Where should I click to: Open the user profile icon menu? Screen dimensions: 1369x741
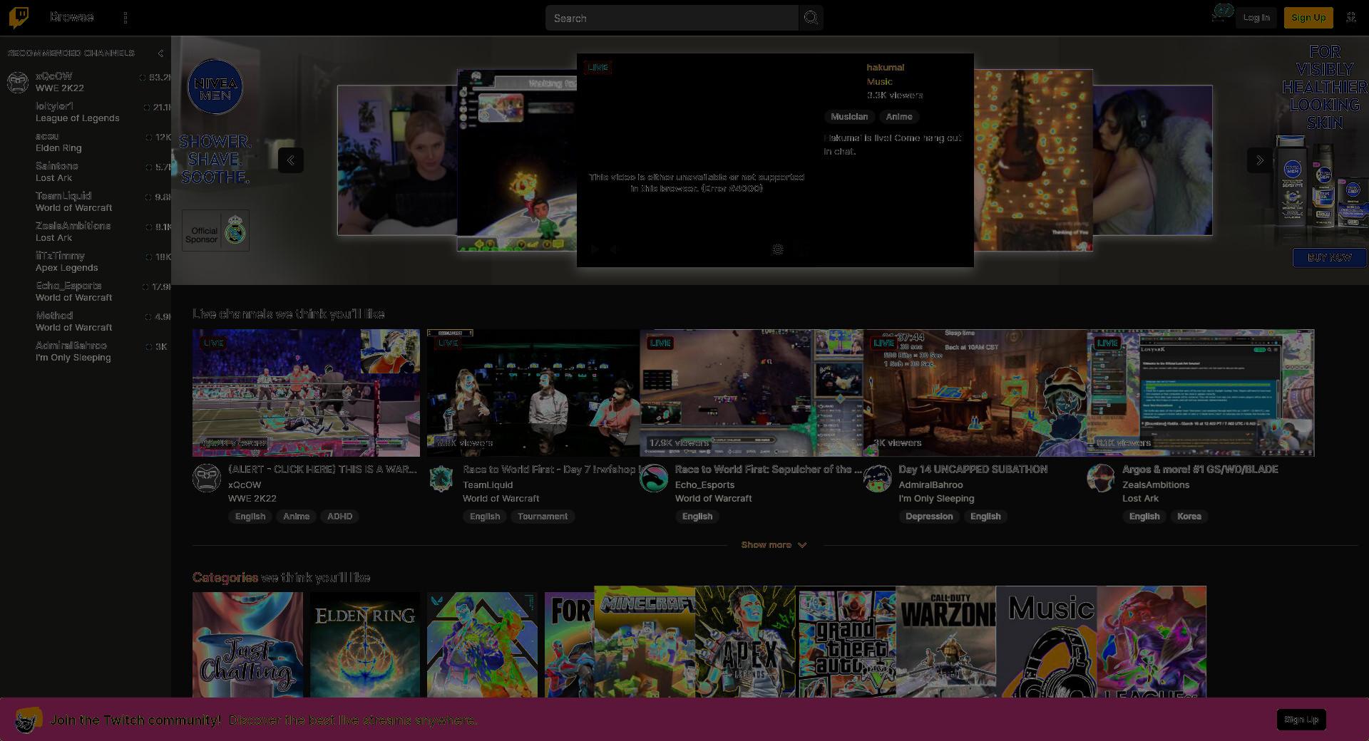coord(1351,18)
